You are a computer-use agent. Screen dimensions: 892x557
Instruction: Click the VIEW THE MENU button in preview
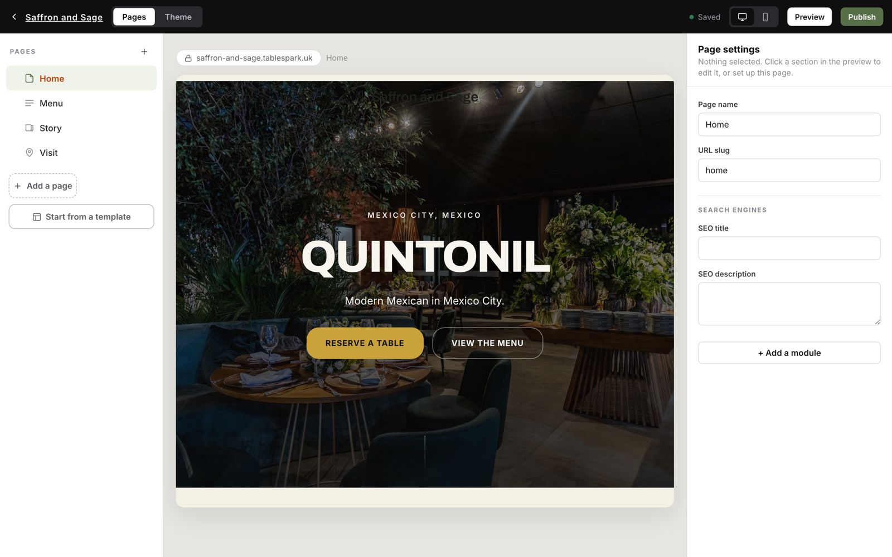pos(487,343)
